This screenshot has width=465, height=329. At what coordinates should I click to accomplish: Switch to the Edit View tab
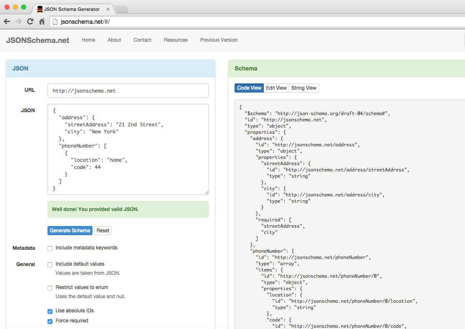pos(276,88)
